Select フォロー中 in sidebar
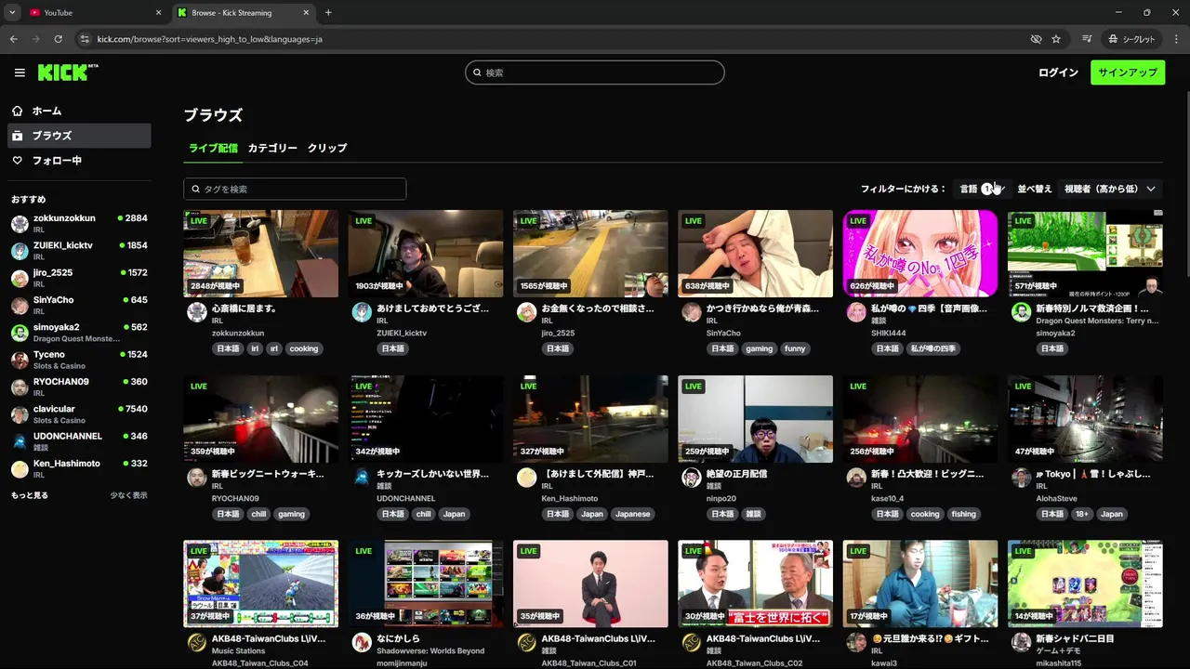Image resolution: width=1190 pixels, height=669 pixels. pyautogui.click(x=79, y=161)
